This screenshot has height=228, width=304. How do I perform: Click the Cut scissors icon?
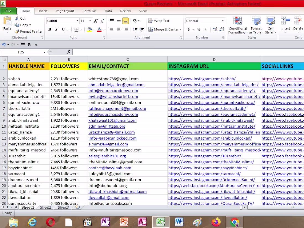(x=17, y=19)
